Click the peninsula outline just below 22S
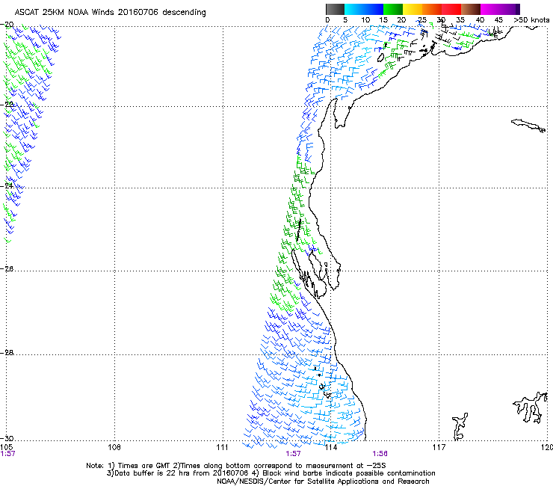This screenshot has width=553, height=486. pyautogui.click(x=342, y=113)
